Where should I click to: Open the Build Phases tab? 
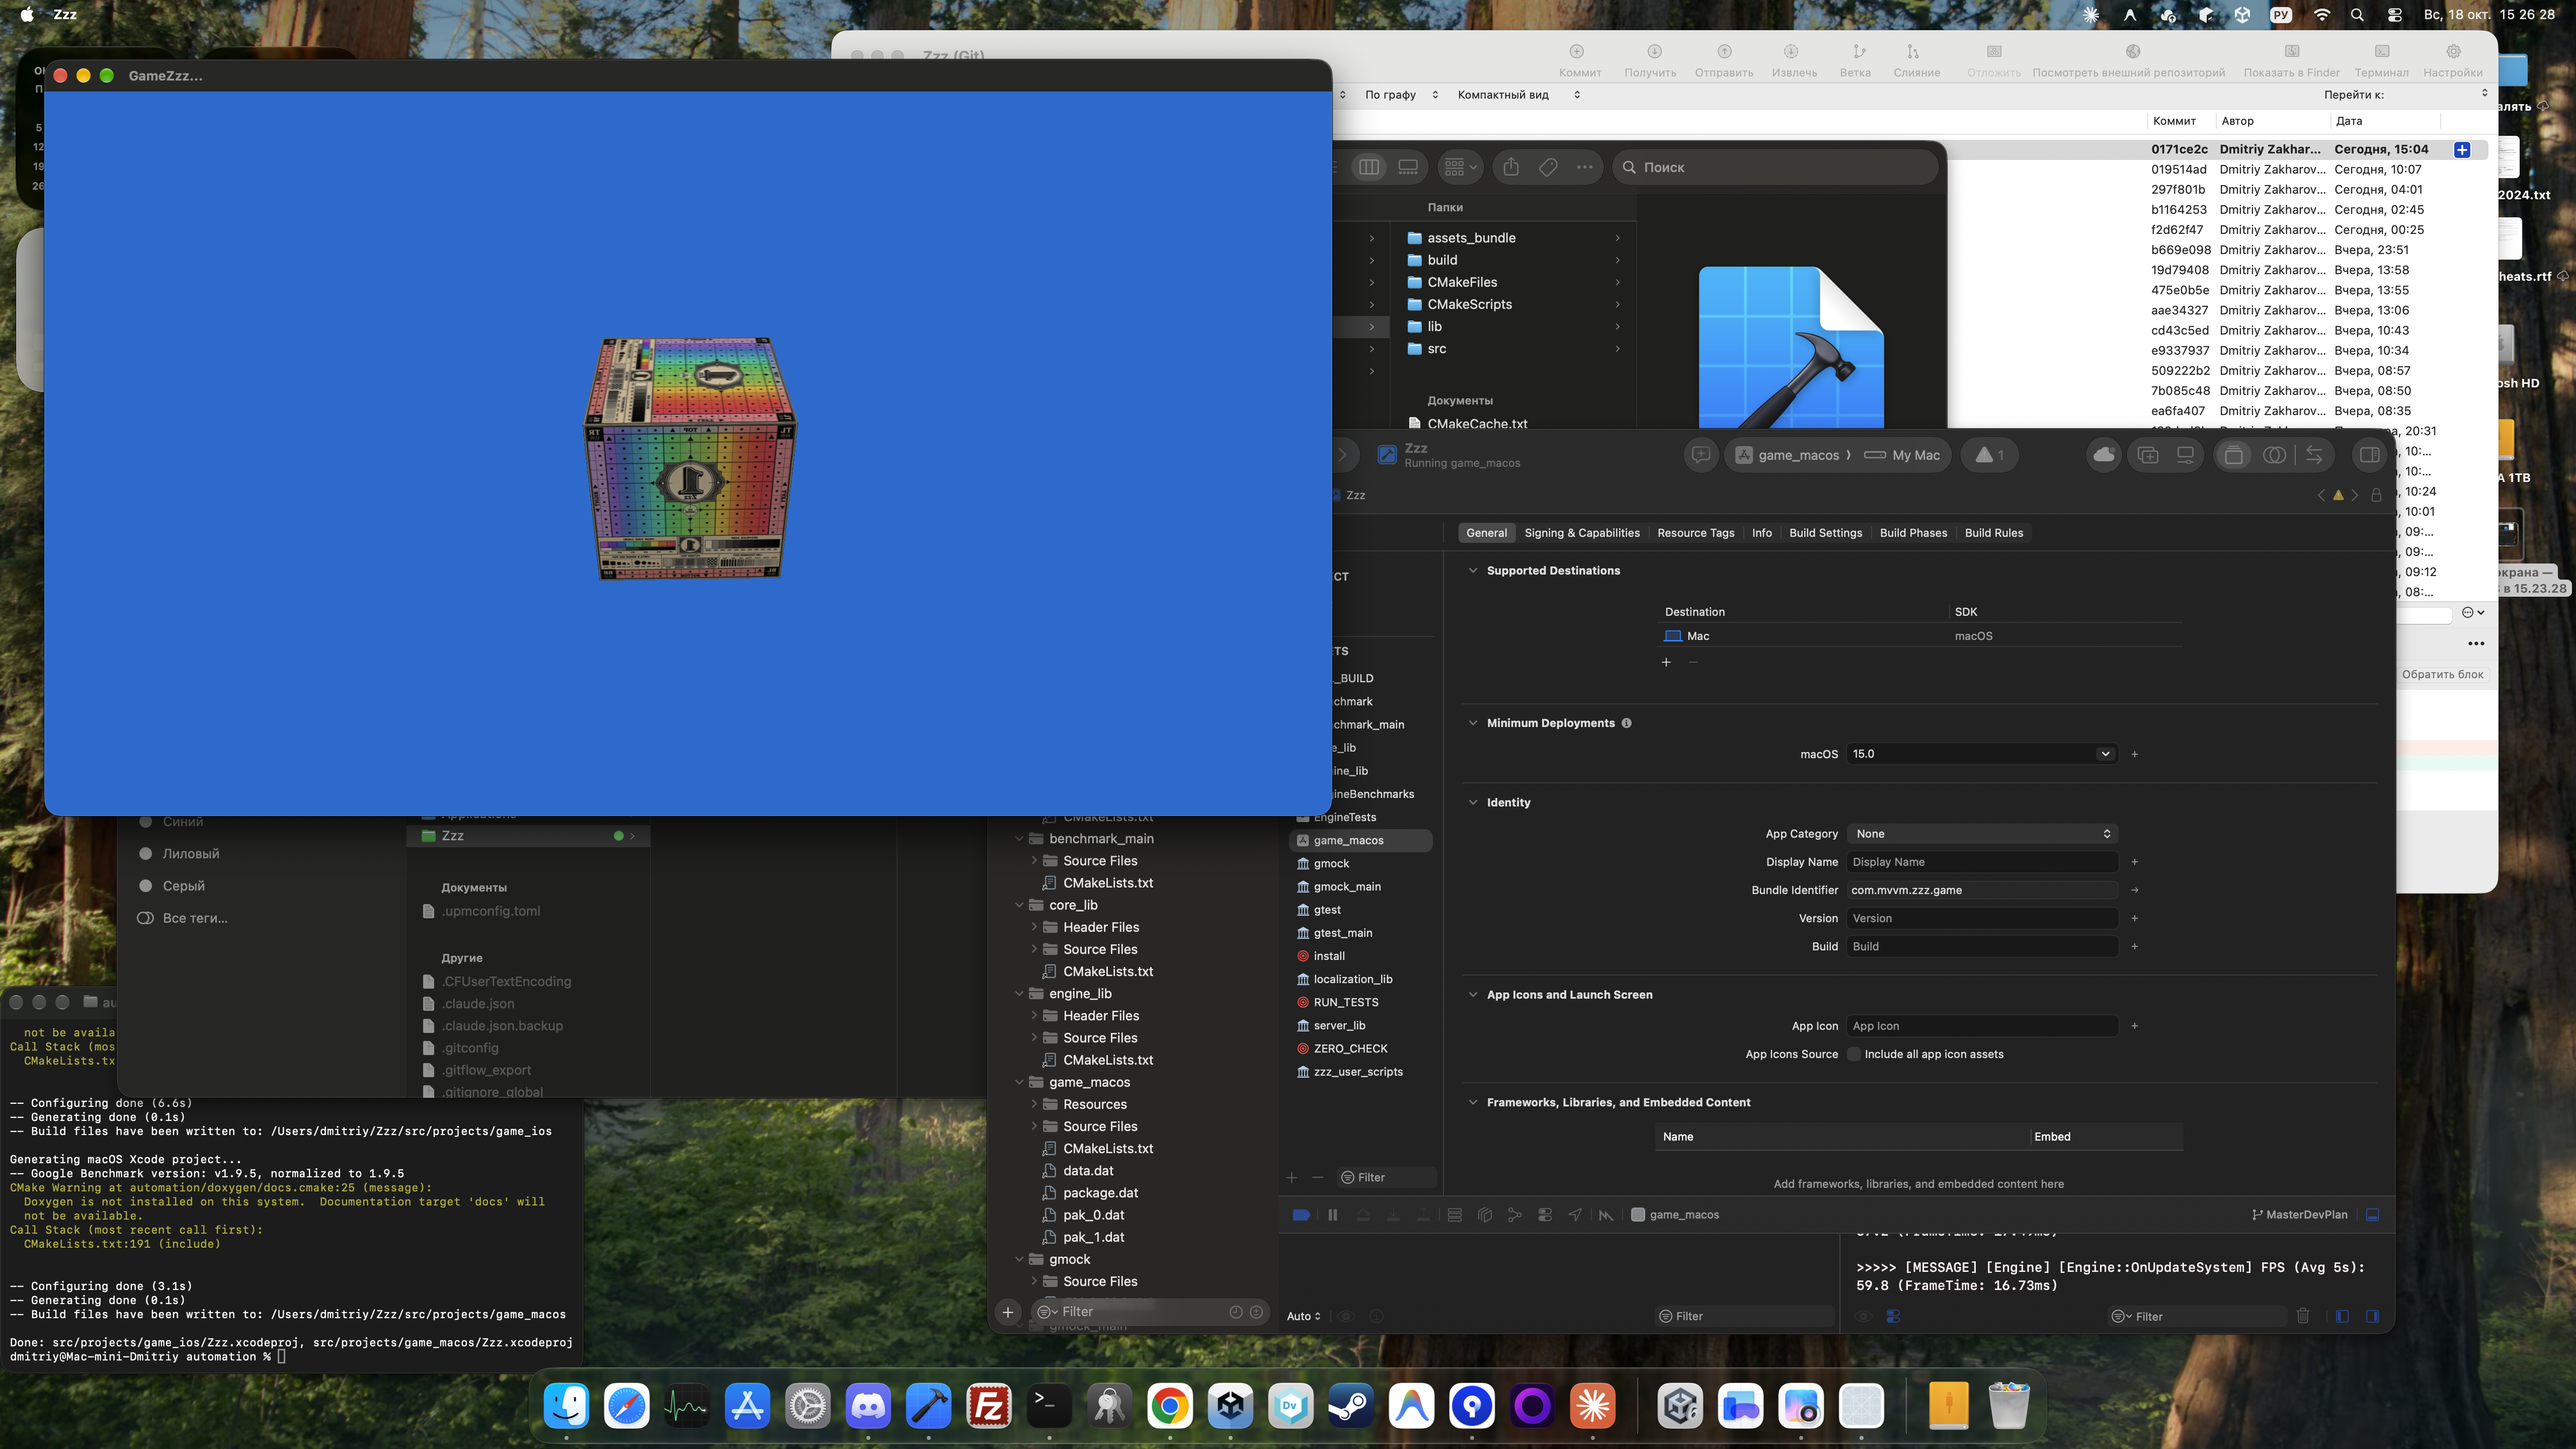1913,533
